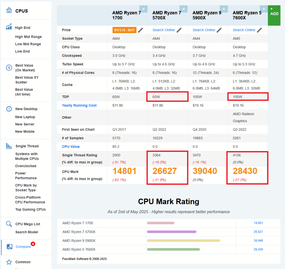The image size is (285, 269).
Task: Click the Best Value dollar icon
Action: click(x=9, y=68)
